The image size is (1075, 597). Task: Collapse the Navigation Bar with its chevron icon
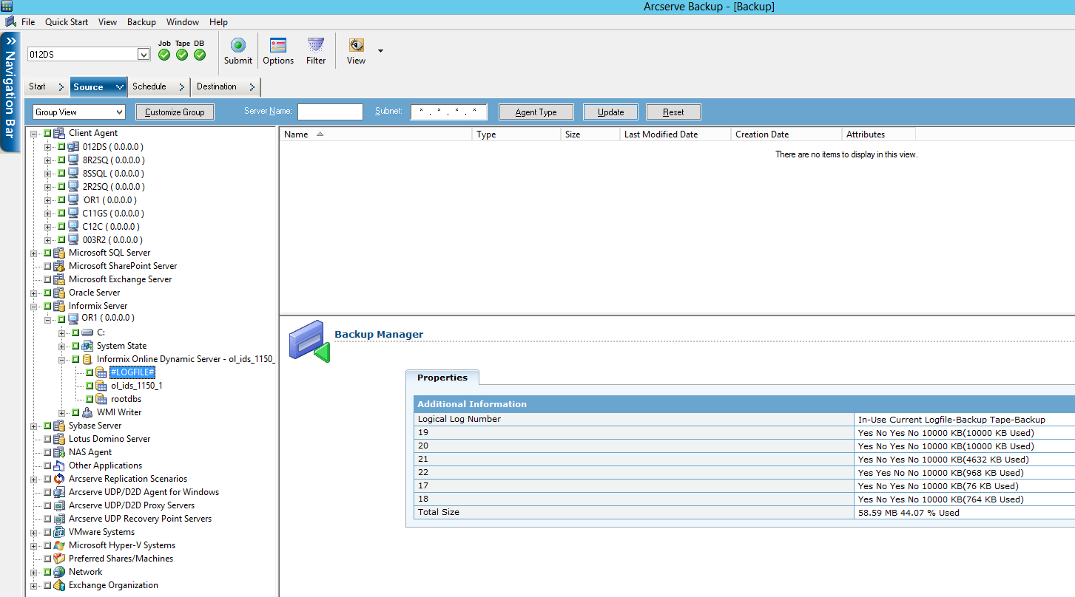click(10, 41)
